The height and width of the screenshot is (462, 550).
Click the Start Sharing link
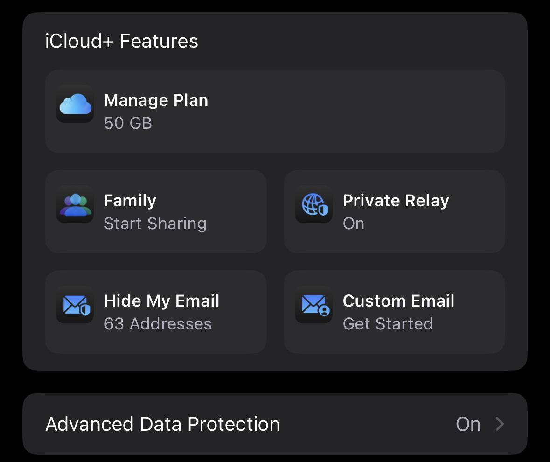(155, 224)
